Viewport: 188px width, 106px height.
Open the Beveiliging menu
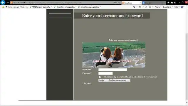point(168,7)
